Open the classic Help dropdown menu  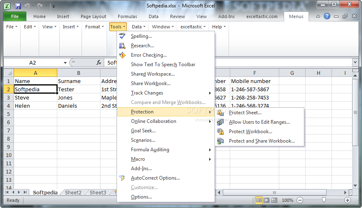click(219, 27)
